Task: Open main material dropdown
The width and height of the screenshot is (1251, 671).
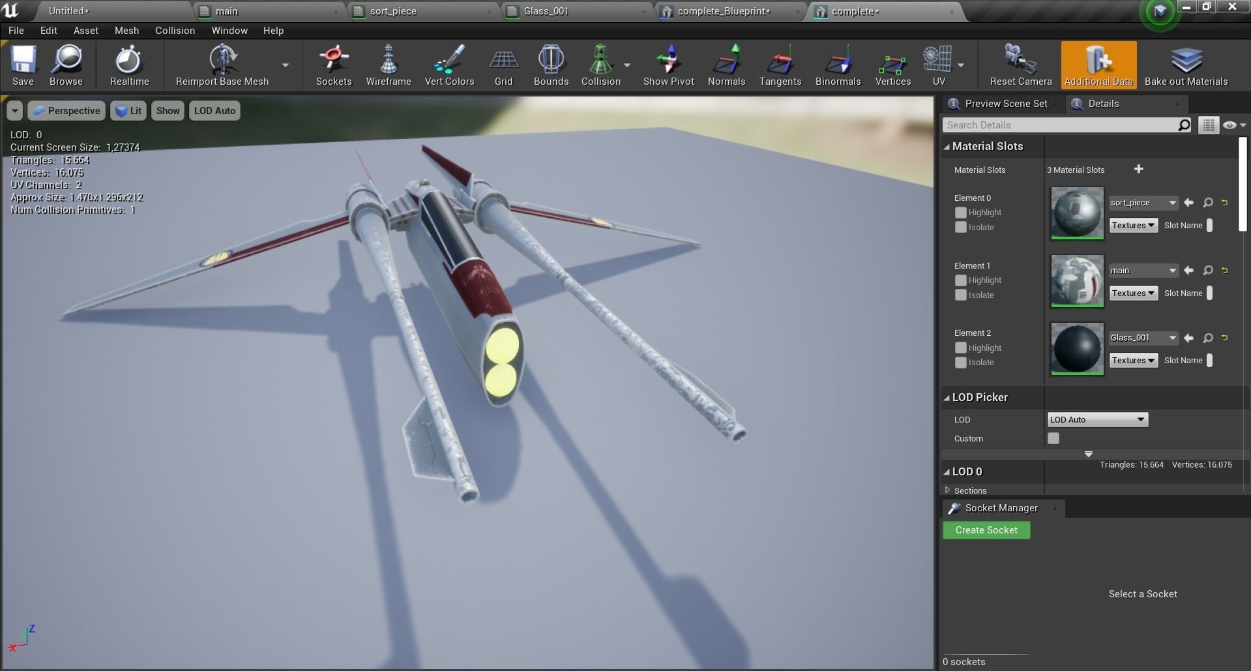Action: click(1143, 270)
